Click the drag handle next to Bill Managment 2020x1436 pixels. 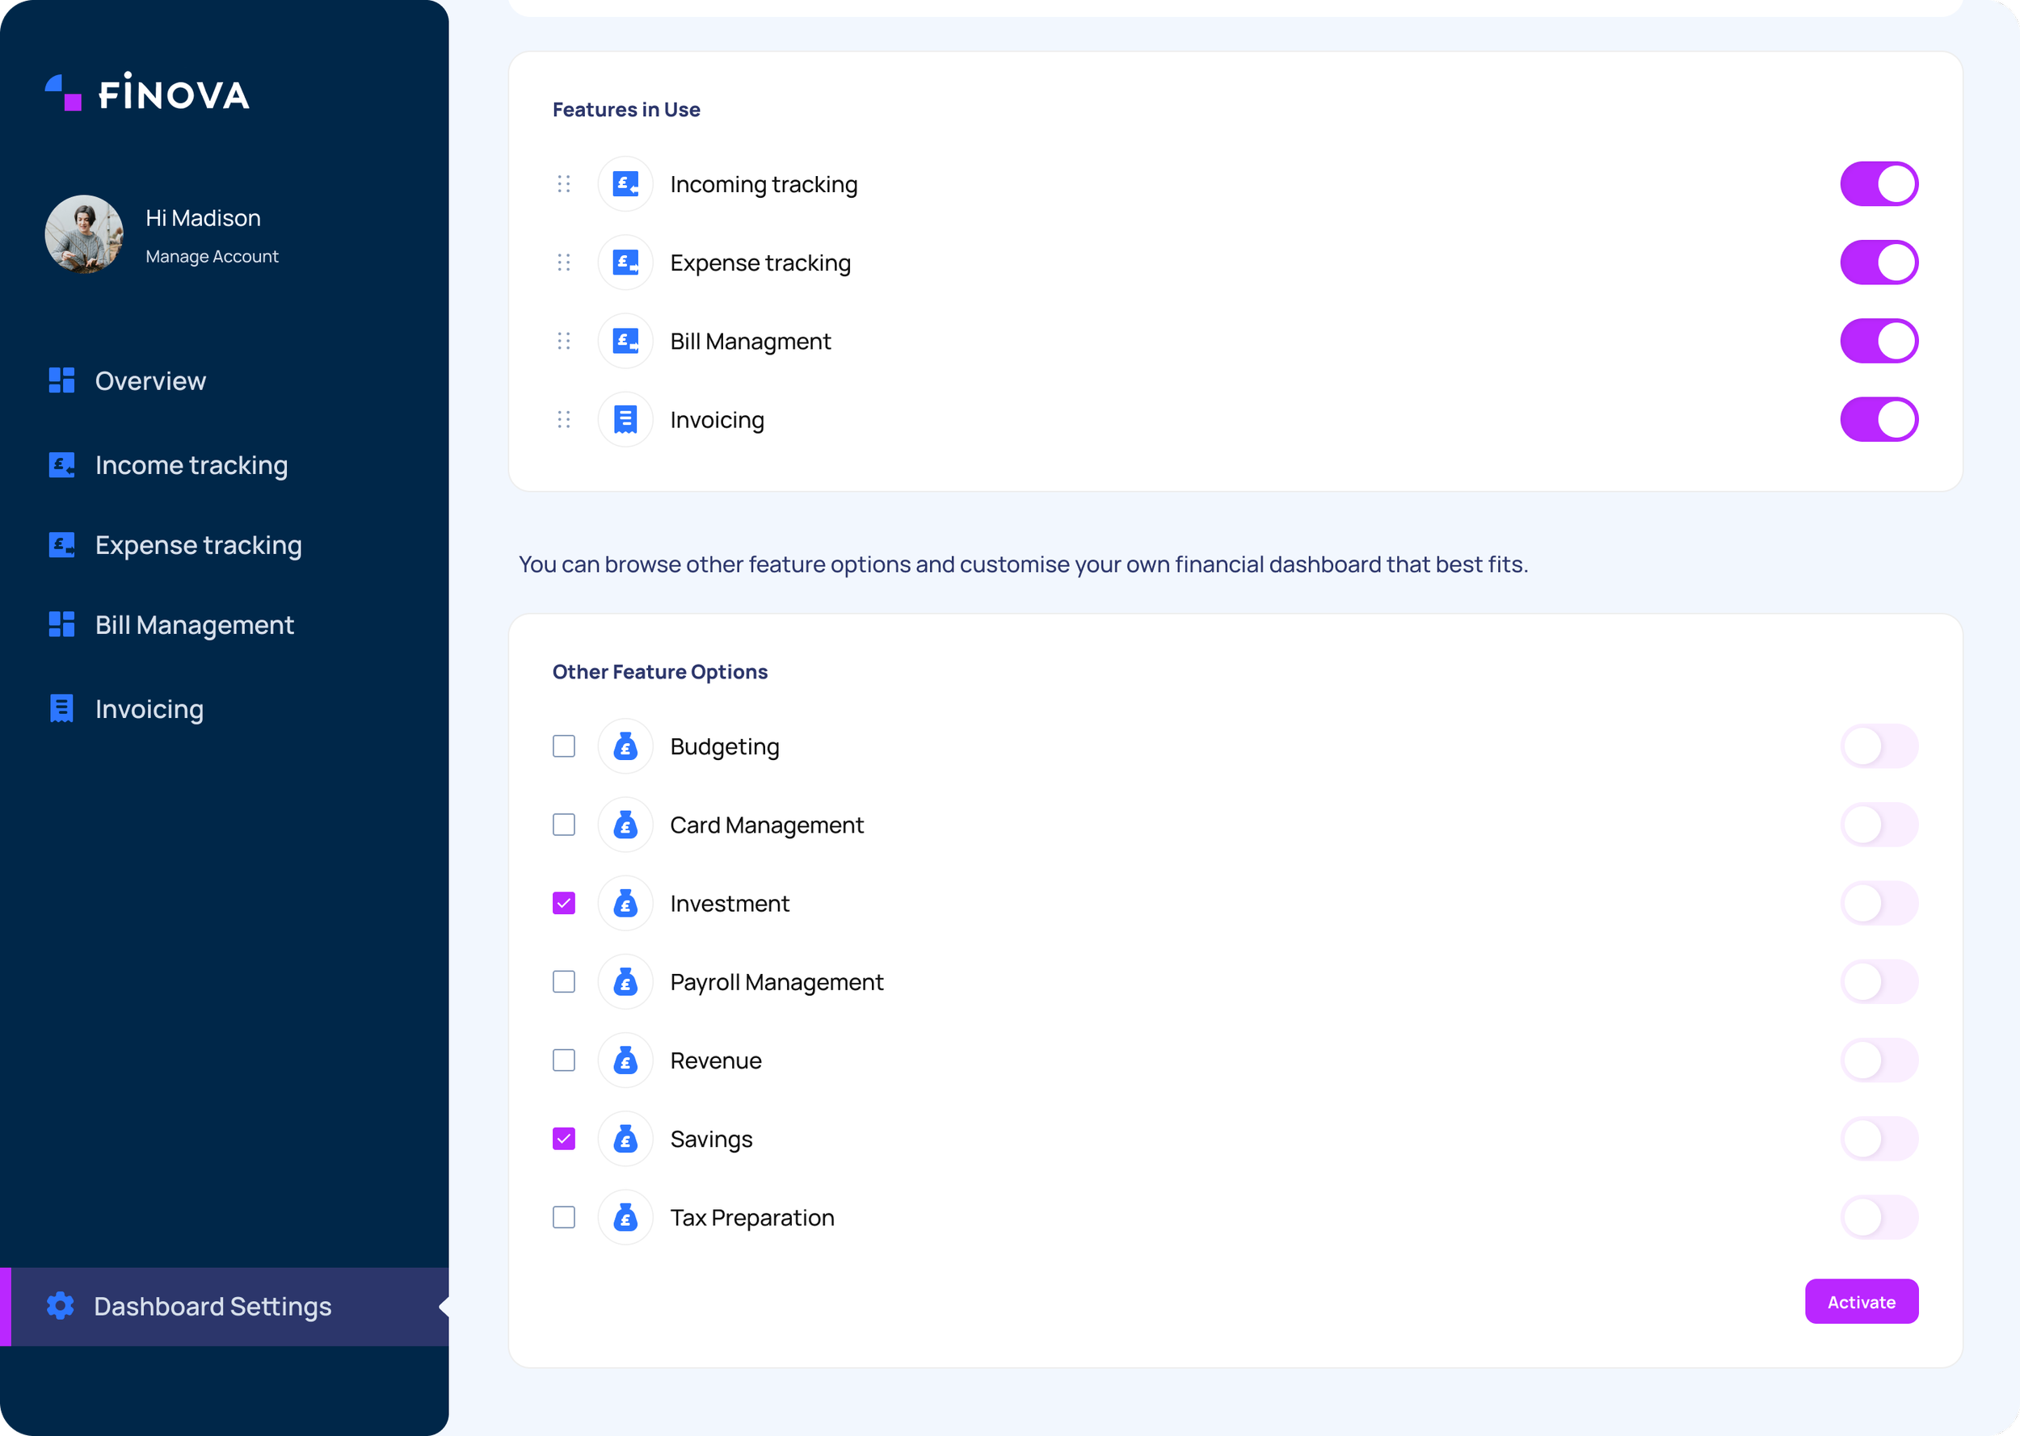tap(563, 342)
